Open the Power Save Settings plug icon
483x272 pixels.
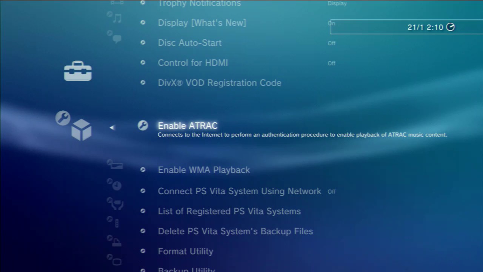(x=115, y=204)
